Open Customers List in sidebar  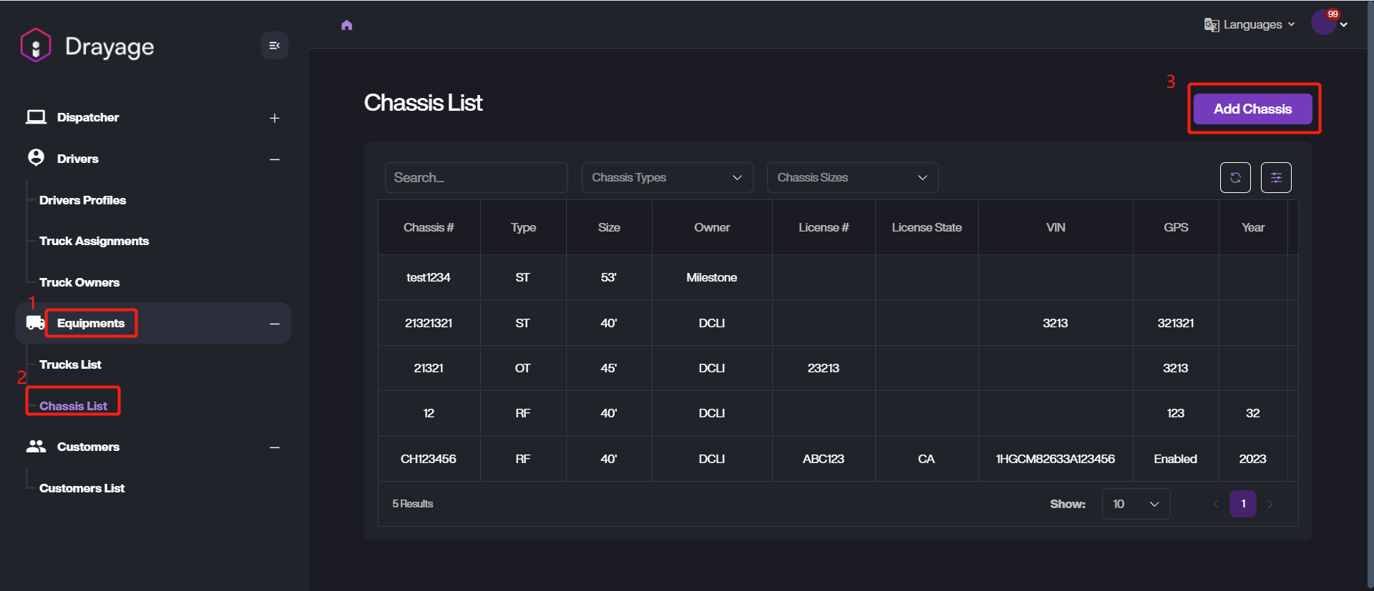coord(82,488)
